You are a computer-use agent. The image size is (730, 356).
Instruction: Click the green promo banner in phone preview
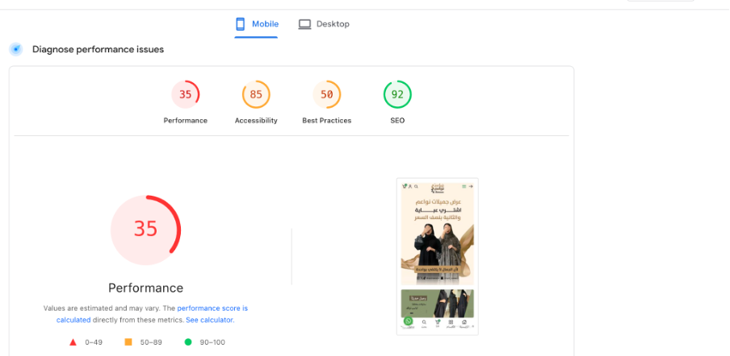[x=437, y=302]
